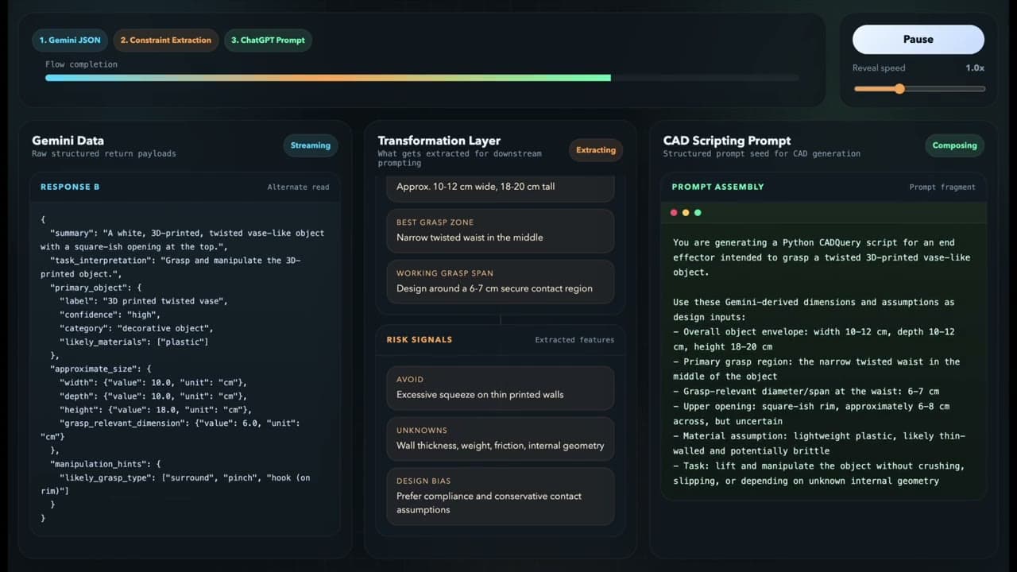Select the 'Avoid' risk signal card
The height and width of the screenshot is (572, 1017).
coord(501,388)
